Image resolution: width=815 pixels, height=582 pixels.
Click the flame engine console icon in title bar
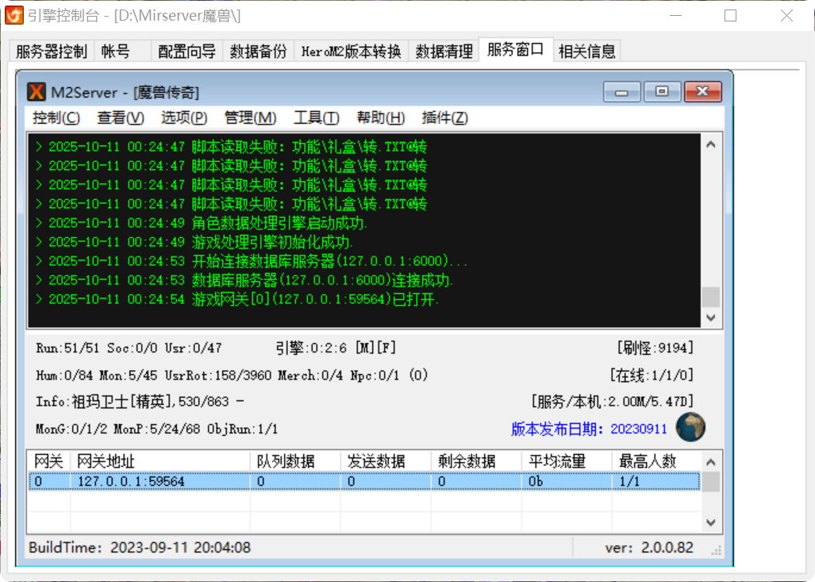point(13,15)
